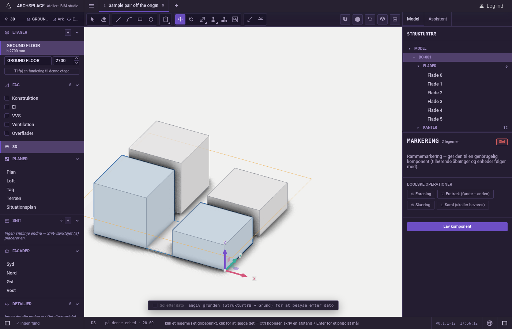This screenshot has width=512, height=329.
Task: Click the undo arrow icon
Action: (370, 19)
